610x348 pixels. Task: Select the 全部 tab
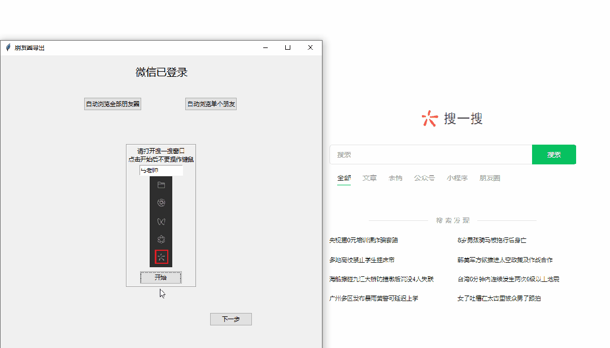(344, 179)
